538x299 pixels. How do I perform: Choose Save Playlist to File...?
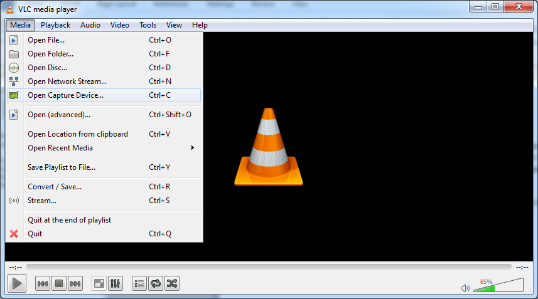click(x=104, y=167)
